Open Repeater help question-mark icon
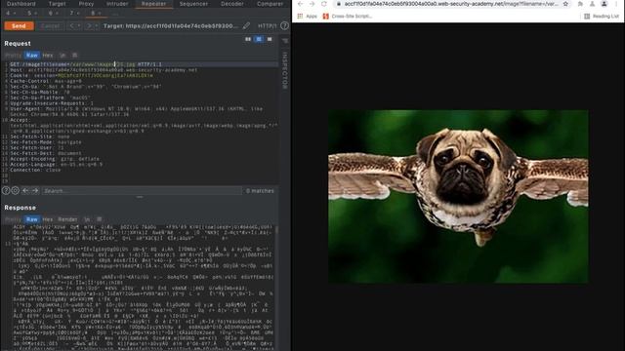Image resolution: width=625 pixels, height=351 pixels. click(284, 26)
